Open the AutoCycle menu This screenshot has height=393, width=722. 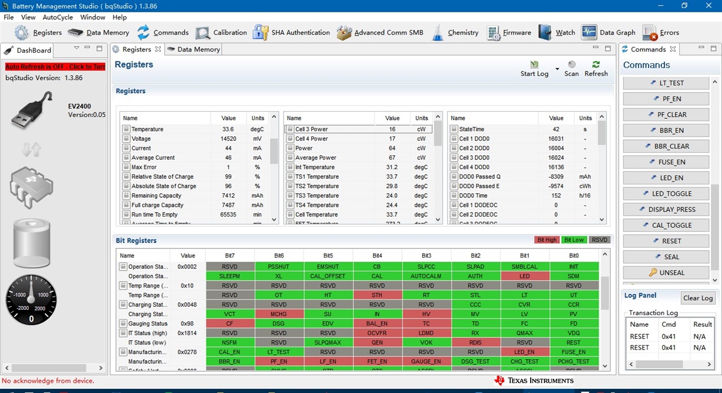58,18
